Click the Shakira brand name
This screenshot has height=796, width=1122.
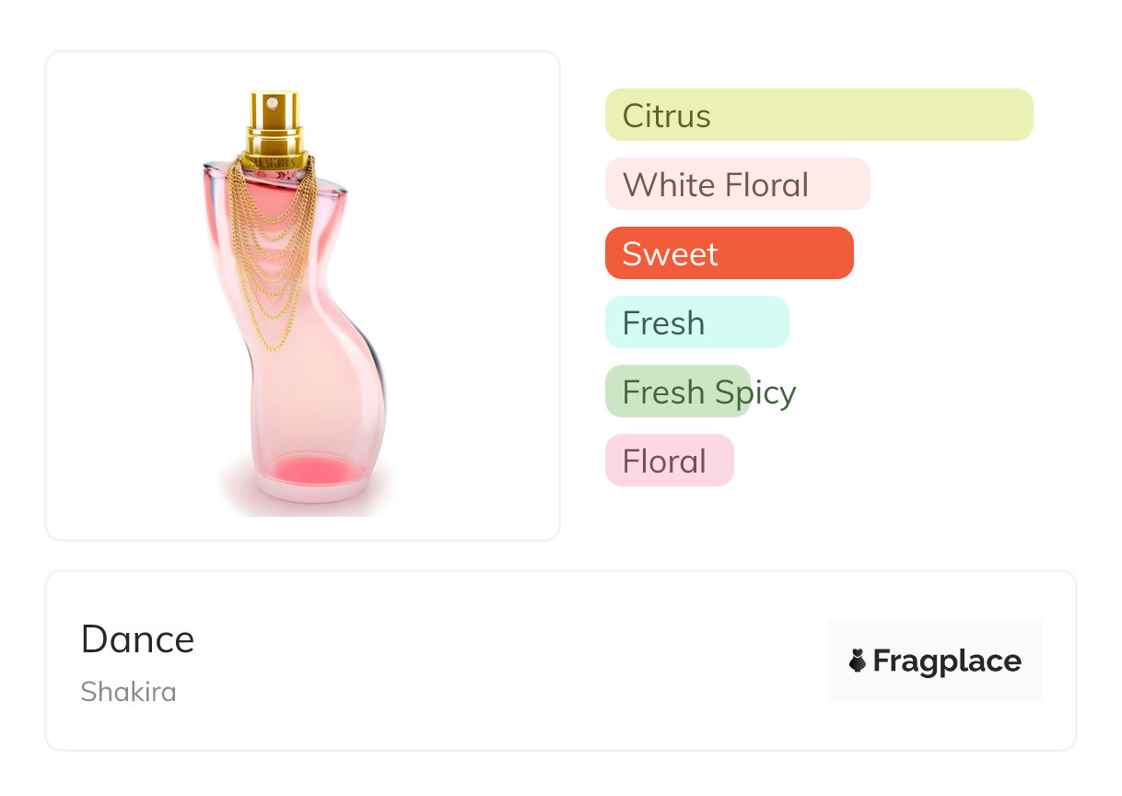(128, 692)
